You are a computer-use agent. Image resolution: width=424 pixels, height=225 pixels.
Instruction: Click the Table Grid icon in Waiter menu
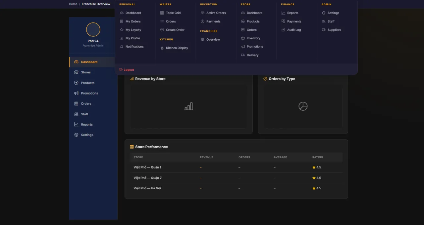click(x=162, y=13)
